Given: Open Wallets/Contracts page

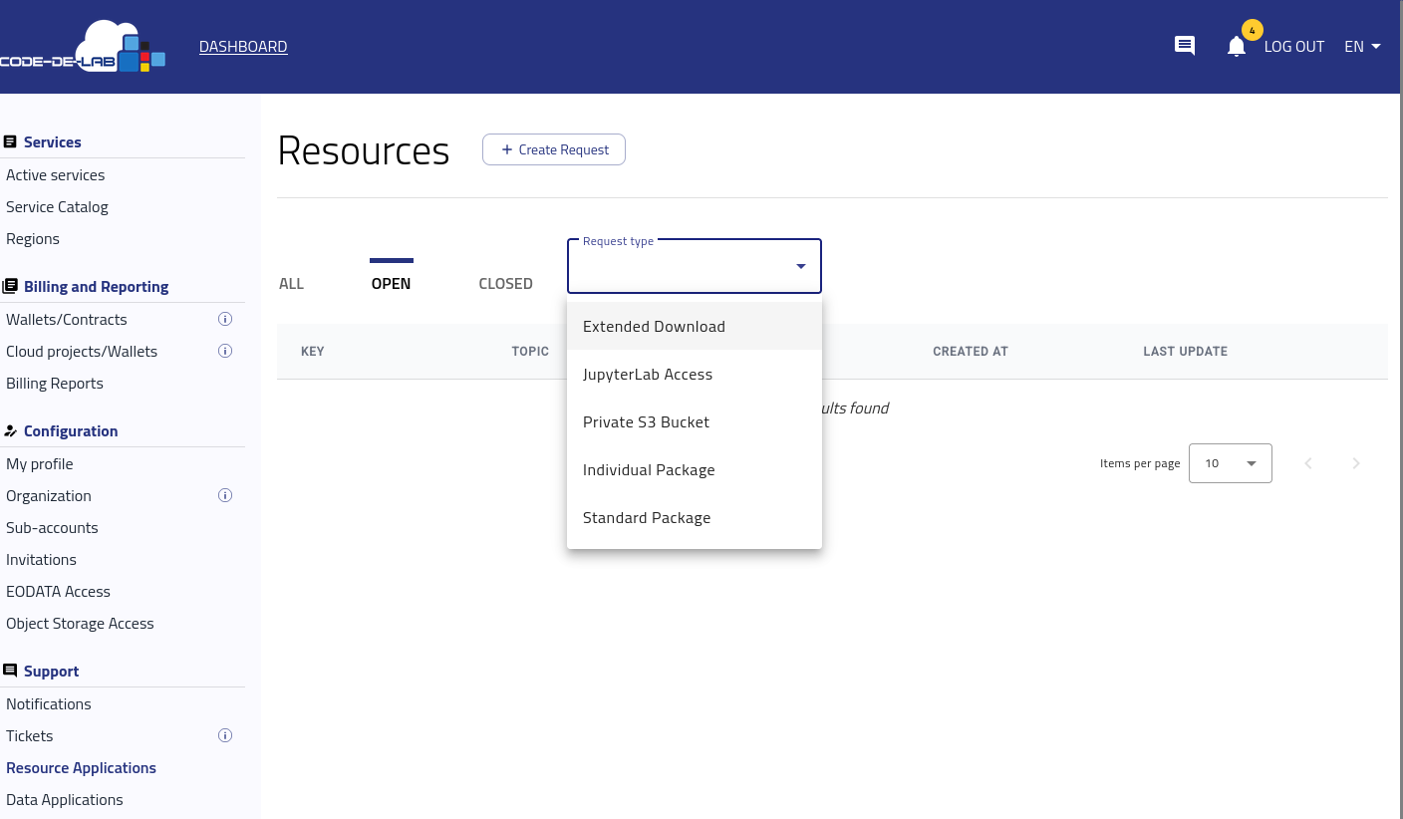Looking at the screenshot, I should pyautogui.click(x=67, y=320).
